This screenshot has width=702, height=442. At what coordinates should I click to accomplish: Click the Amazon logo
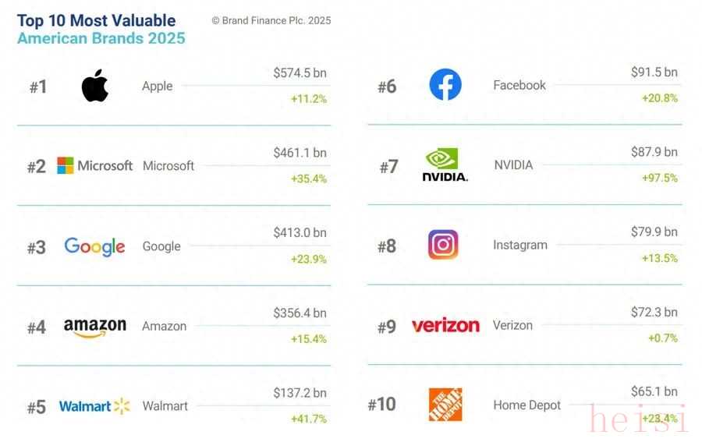(94, 327)
